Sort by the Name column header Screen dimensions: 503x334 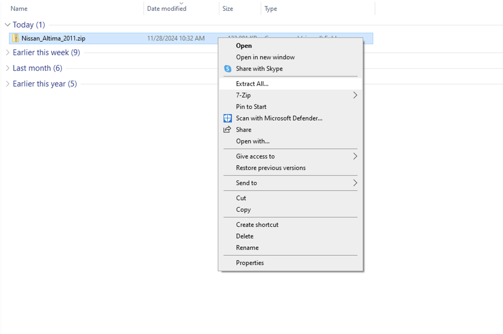coord(19,9)
